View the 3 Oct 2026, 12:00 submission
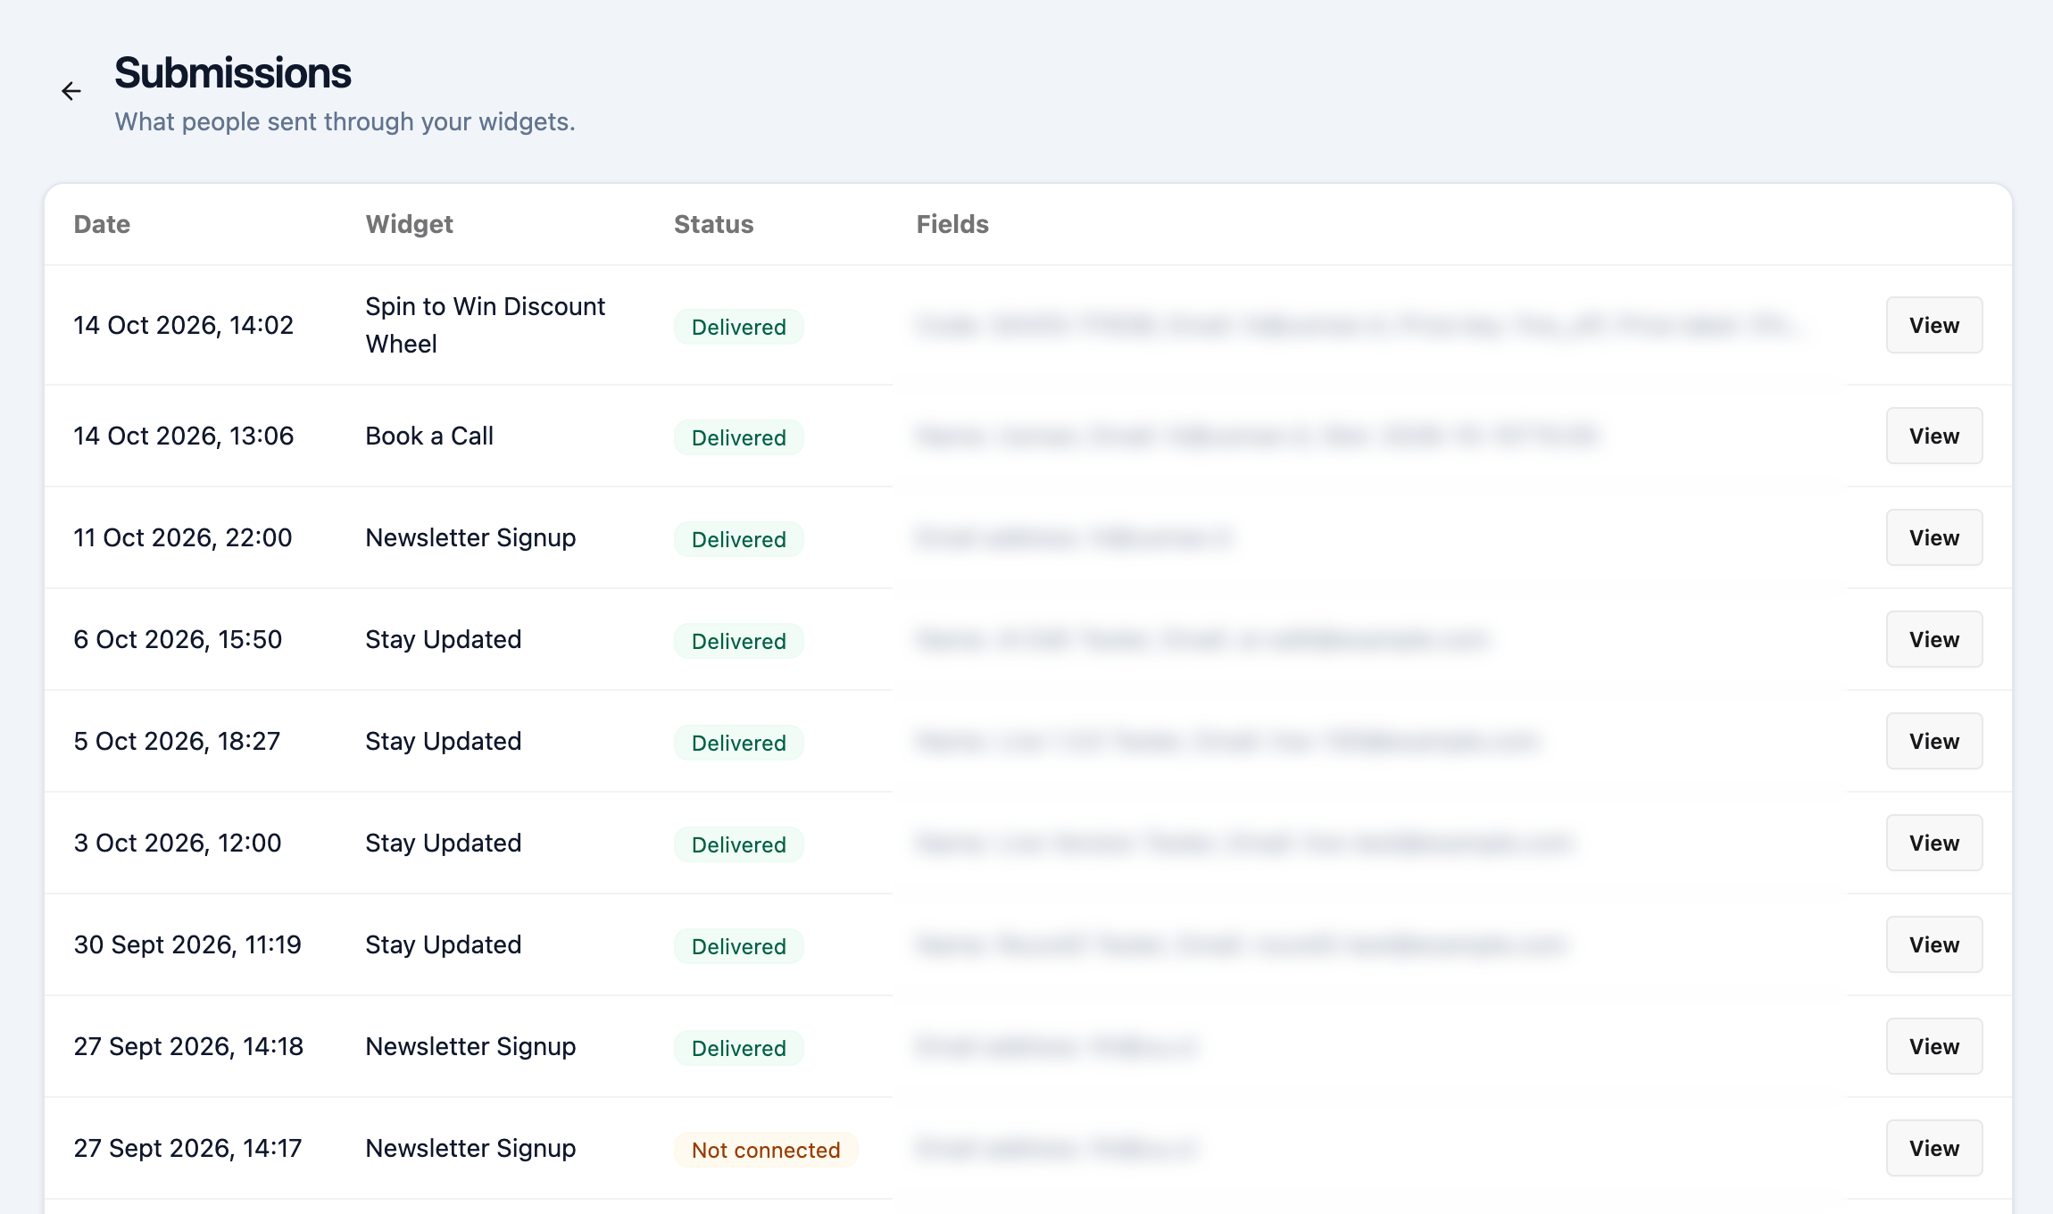Screen dimensions: 2053x1214 pyautogui.click(x=1934, y=843)
